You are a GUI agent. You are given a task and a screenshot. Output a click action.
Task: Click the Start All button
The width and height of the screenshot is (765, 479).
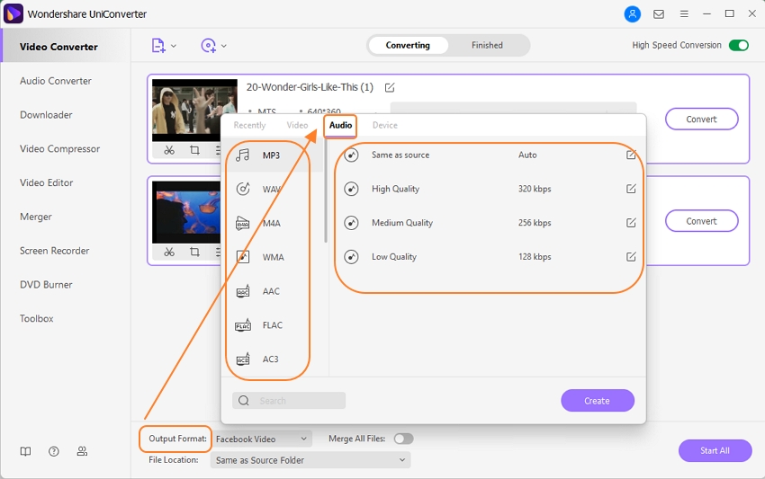pyautogui.click(x=715, y=450)
